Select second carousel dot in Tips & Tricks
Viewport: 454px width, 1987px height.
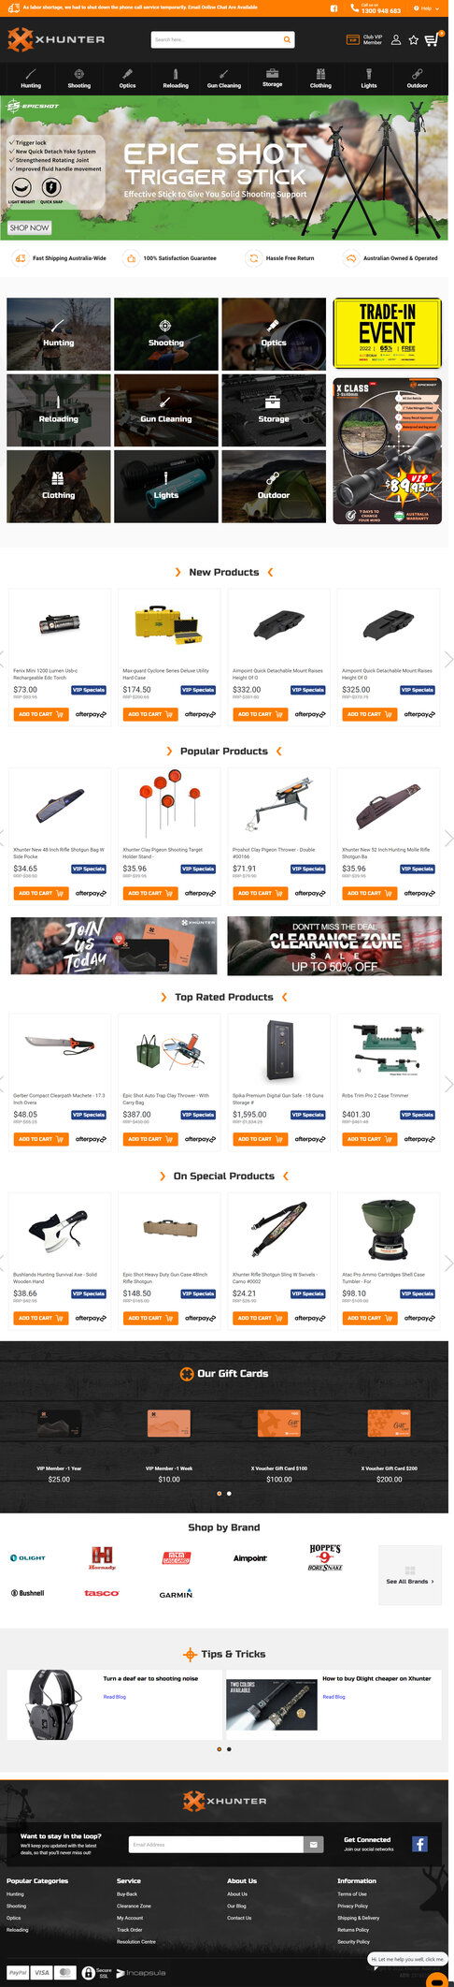pyautogui.click(x=229, y=1748)
